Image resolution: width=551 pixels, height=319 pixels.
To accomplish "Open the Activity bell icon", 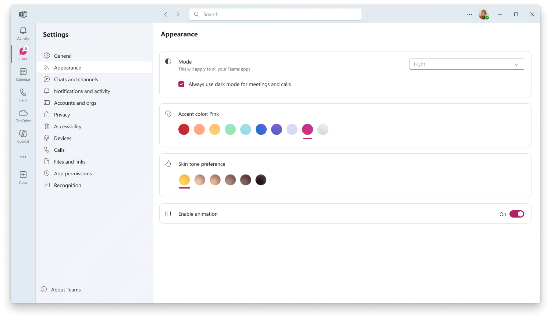I will (x=23, y=33).
